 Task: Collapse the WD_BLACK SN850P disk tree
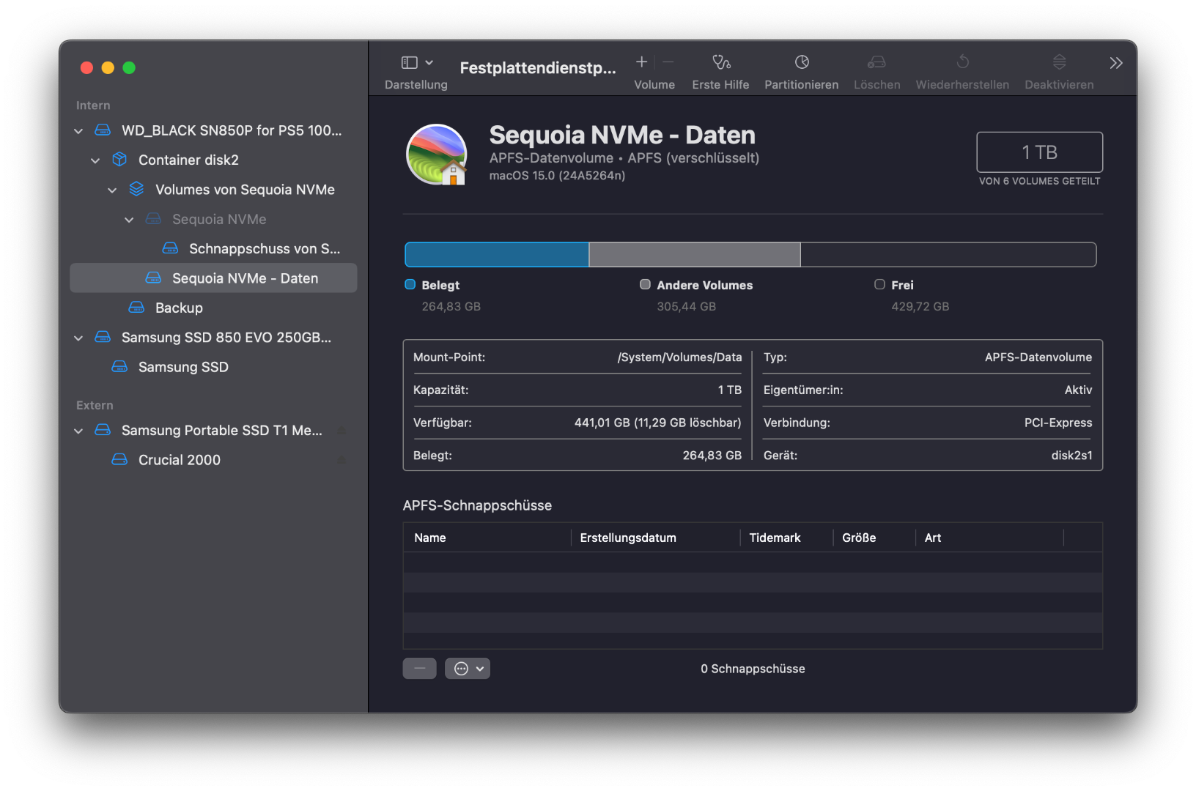point(78,131)
